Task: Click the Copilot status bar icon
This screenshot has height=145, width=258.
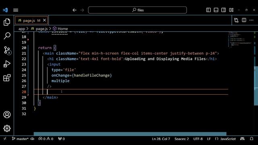Action: click(242, 139)
